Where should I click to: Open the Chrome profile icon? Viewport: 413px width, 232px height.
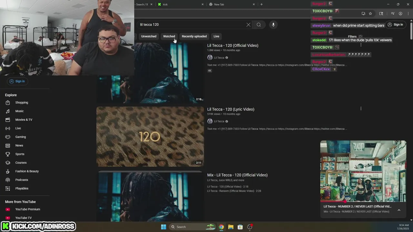(x=400, y=14)
